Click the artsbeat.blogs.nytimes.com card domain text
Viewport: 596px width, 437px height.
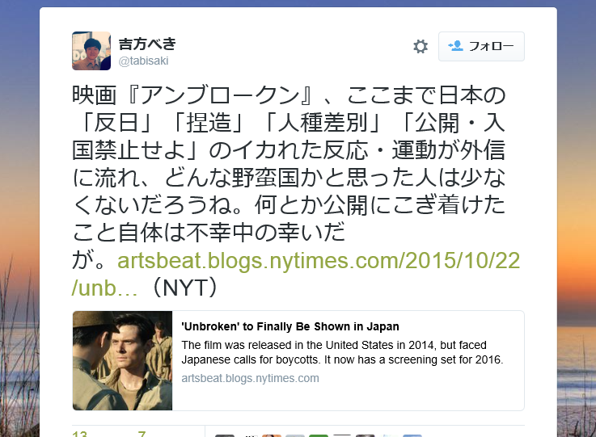tap(250, 378)
